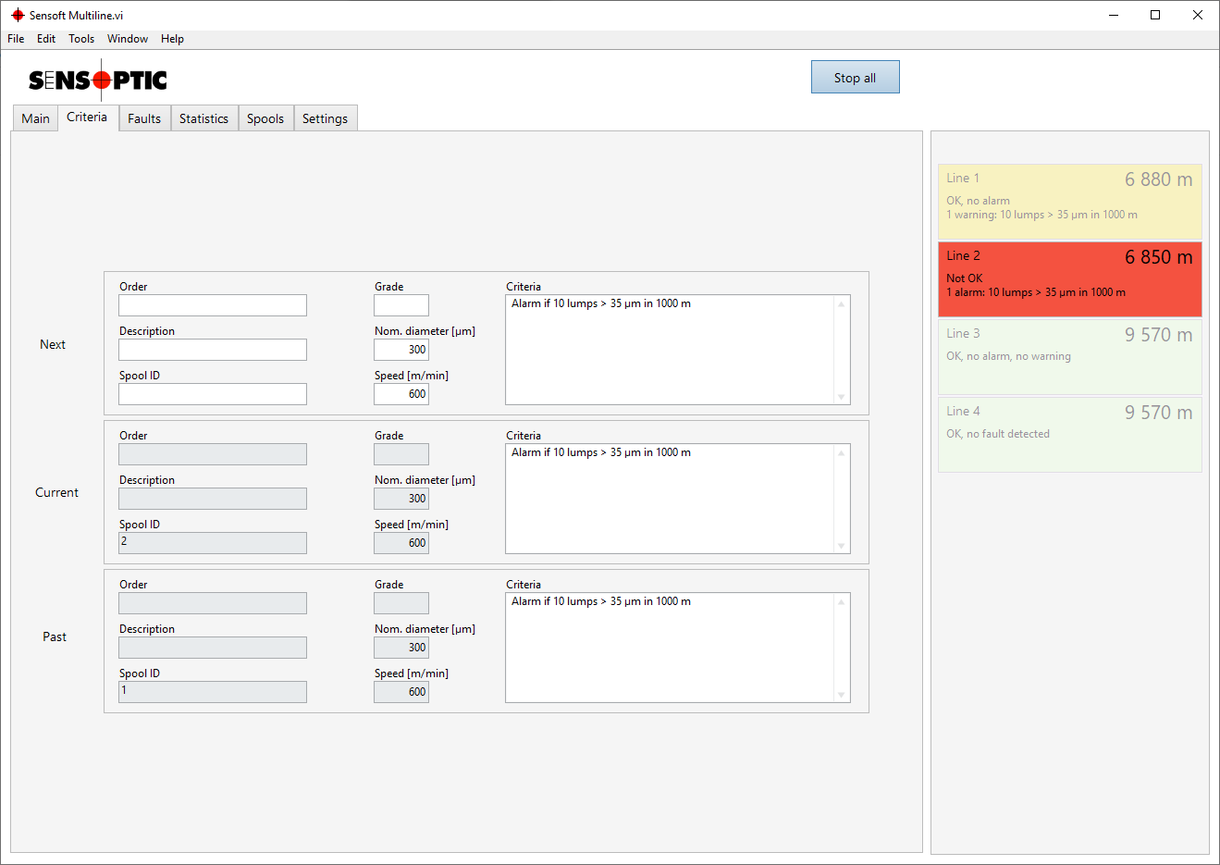Click the Past Spool ID field showing 1
Viewport: 1220px width, 865px height.
tap(213, 692)
